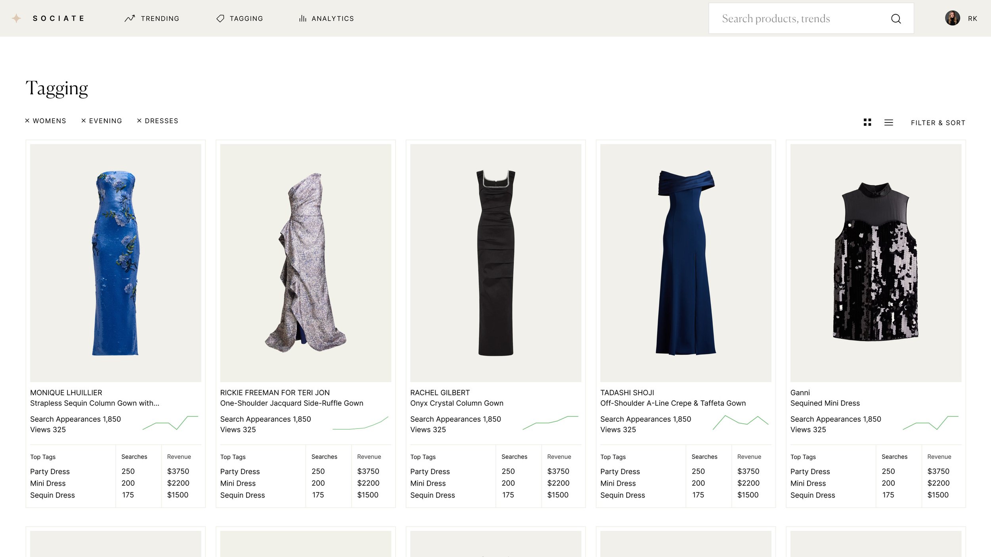The height and width of the screenshot is (557, 991).
Task: Click the Monique Lhuillier trend sparkline
Action: pyautogui.click(x=170, y=423)
